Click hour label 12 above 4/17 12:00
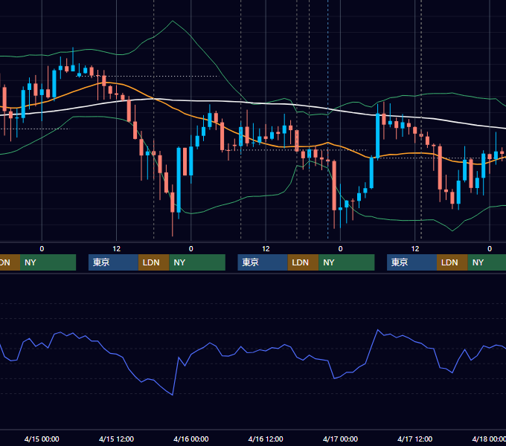Screen dimensions: 506x446 (415, 249)
